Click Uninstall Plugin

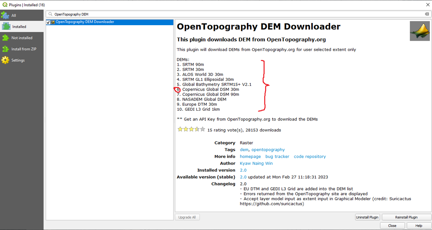tap(367, 217)
